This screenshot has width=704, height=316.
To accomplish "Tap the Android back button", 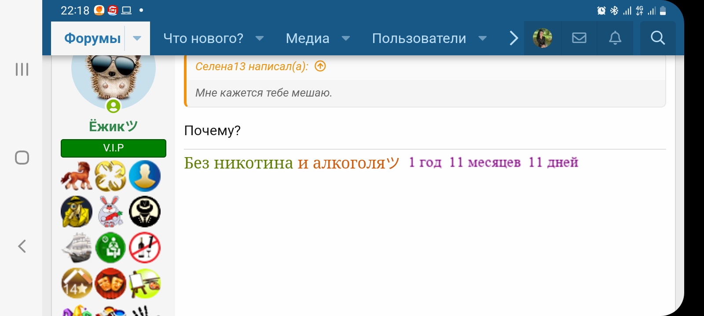I will tap(22, 246).
